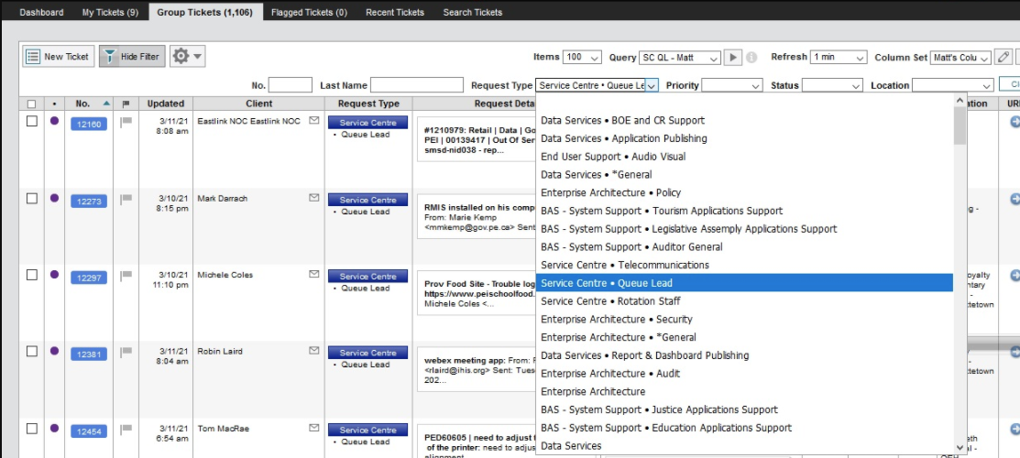The width and height of the screenshot is (1020, 458).
Task: Click the envelope icon beside Robin Laird
Action: click(x=314, y=351)
